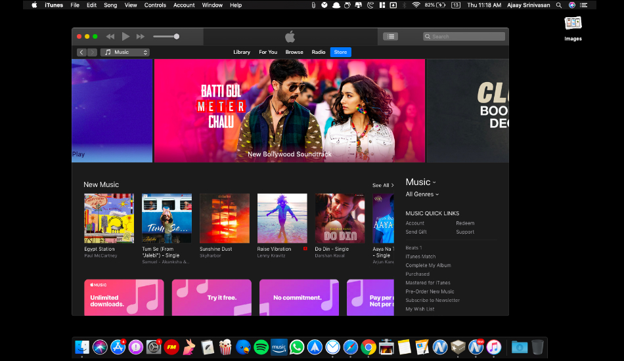Start playback with the play button

coord(125,37)
